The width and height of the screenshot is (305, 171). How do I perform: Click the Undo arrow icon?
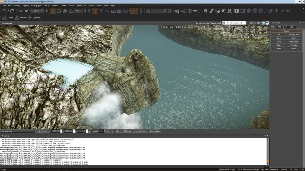[x=4, y=11]
